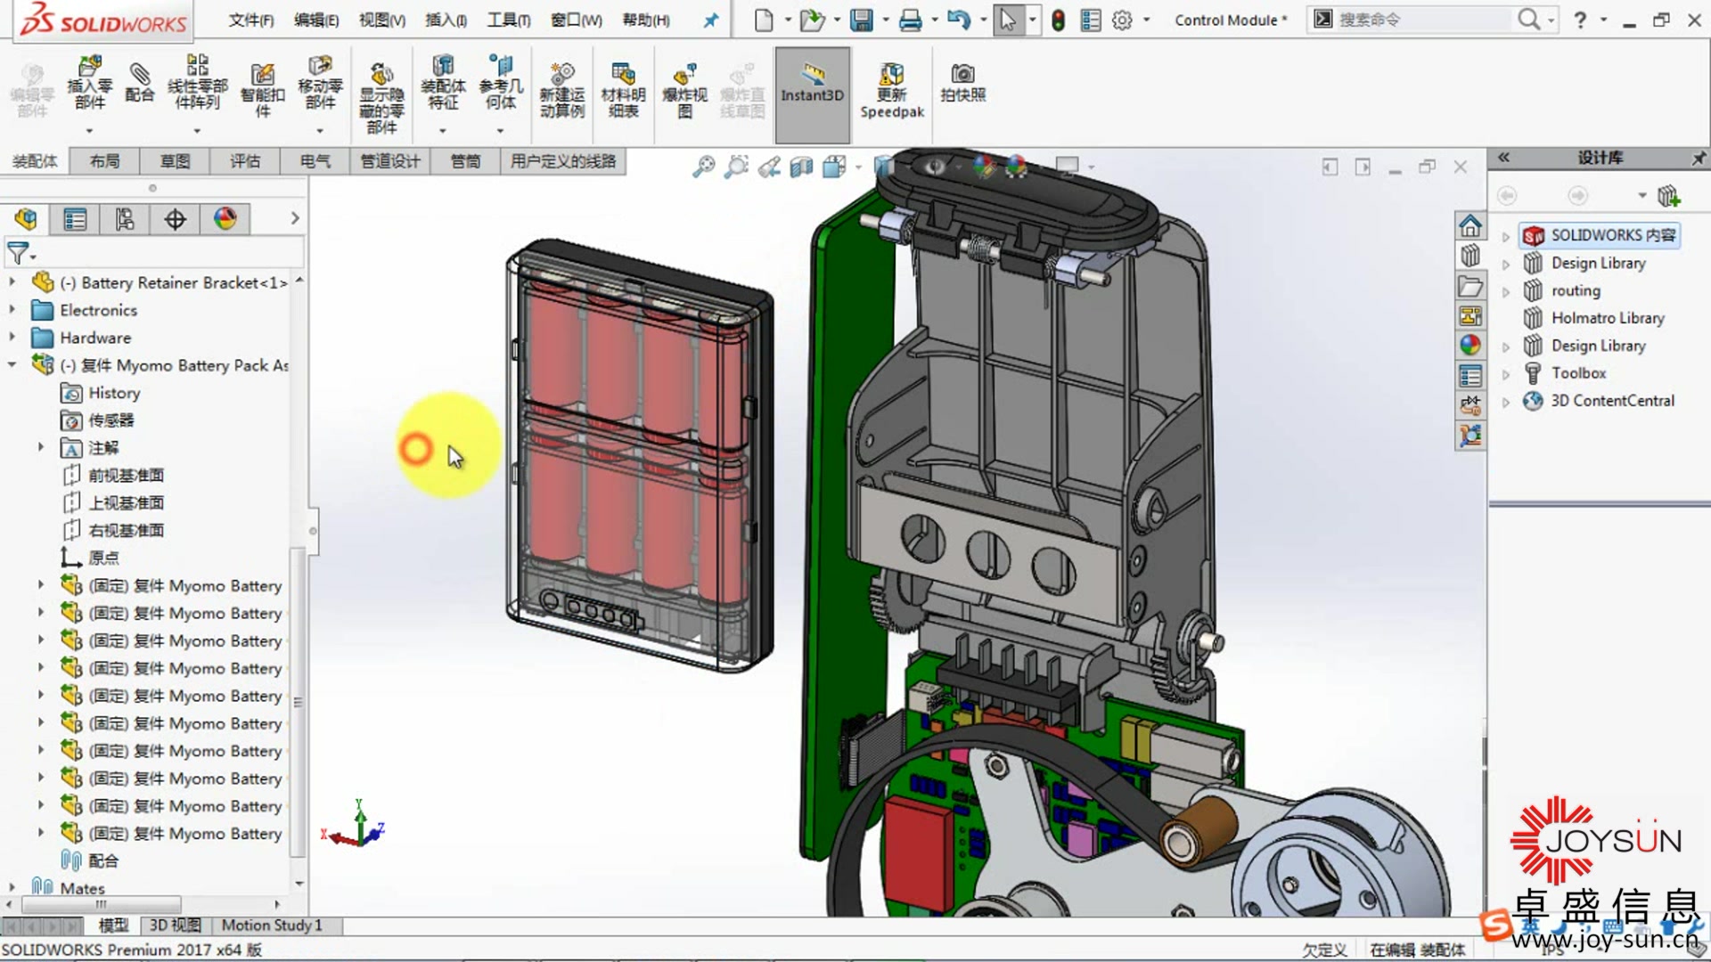Open Bill of Materials tool (材料明细表)

623,89
